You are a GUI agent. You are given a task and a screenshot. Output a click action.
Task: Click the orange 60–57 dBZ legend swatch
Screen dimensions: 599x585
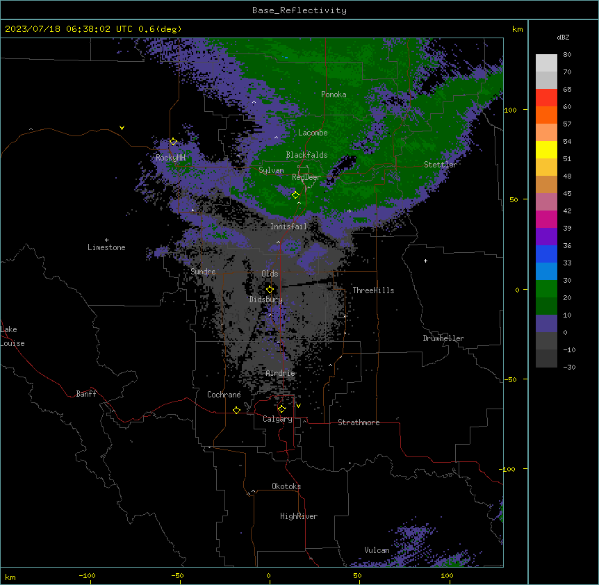[546, 115]
